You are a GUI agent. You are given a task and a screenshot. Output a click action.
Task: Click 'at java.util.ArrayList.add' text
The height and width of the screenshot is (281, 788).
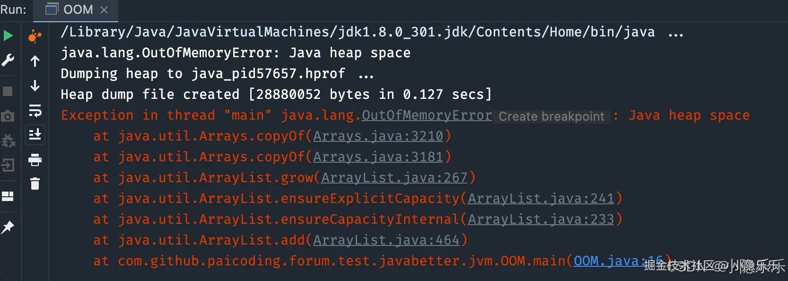tap(199, 240)
